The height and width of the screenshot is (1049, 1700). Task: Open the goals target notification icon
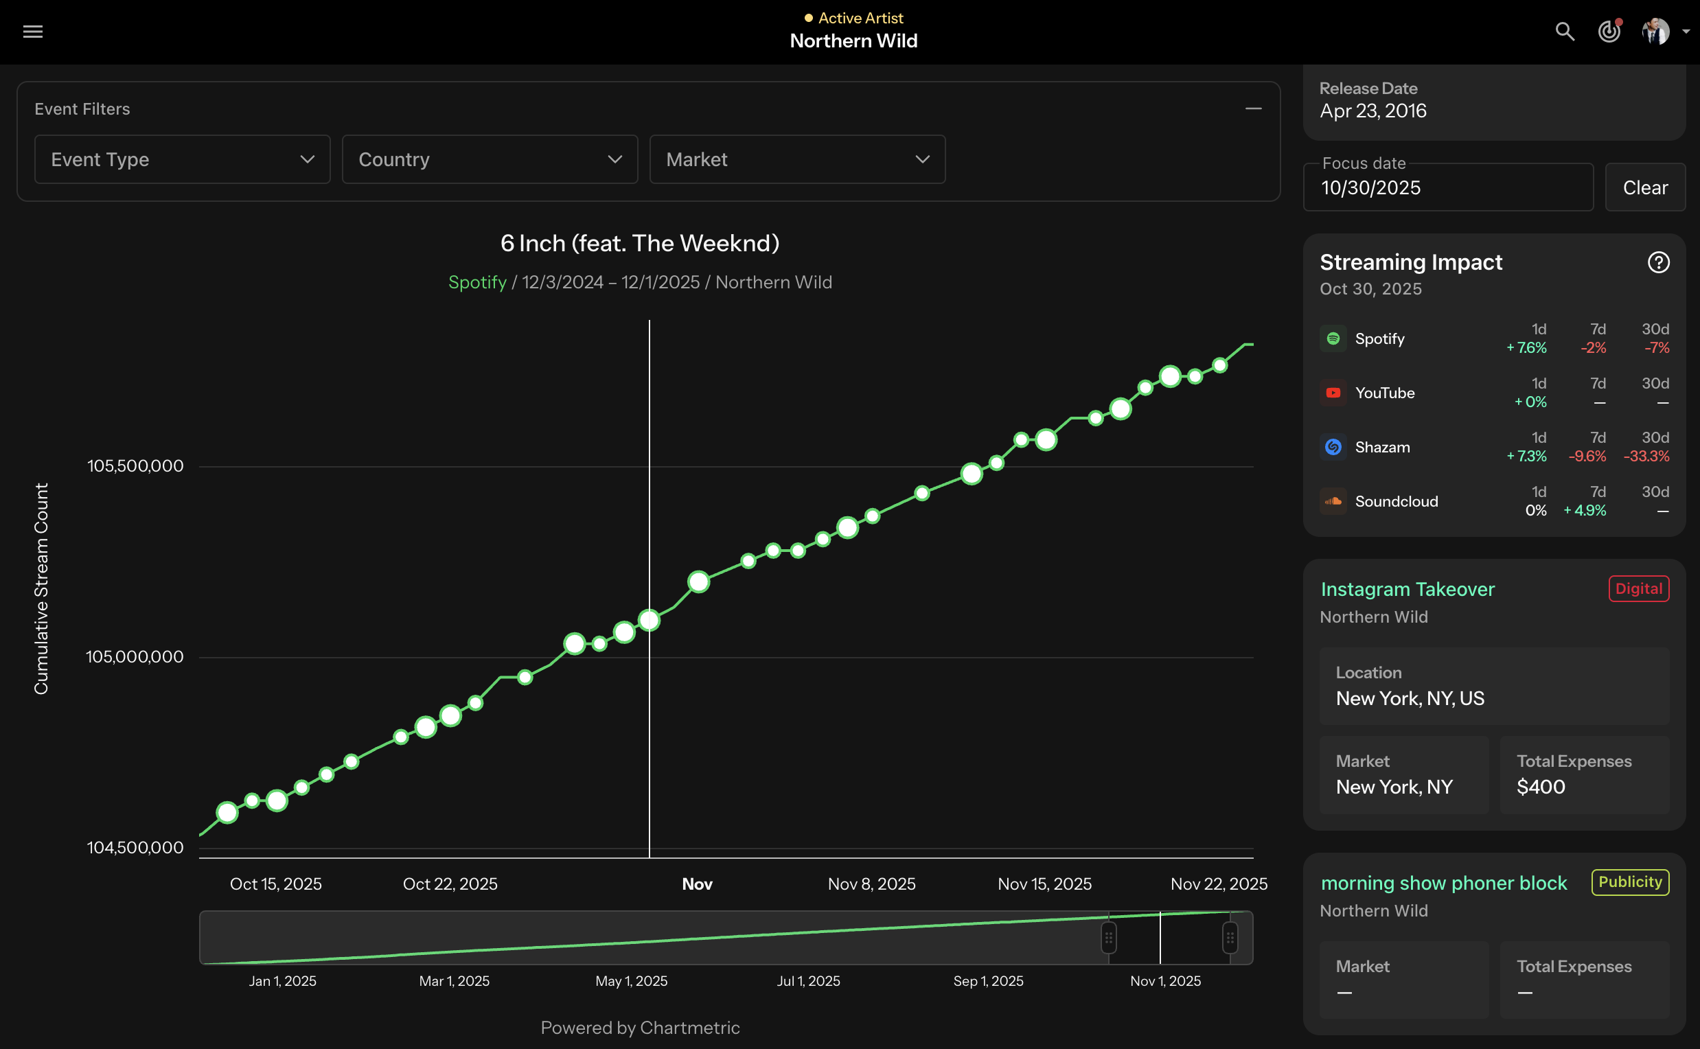tap(1609, 31)
